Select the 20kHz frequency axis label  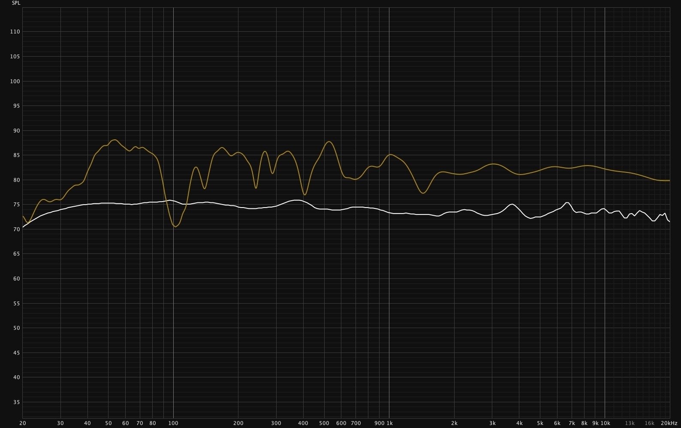[669, 423]
